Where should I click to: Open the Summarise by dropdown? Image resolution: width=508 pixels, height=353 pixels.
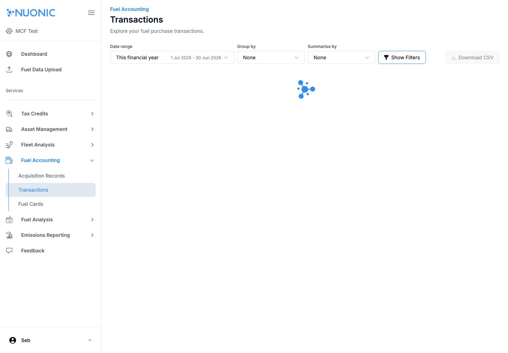(341, 58)
